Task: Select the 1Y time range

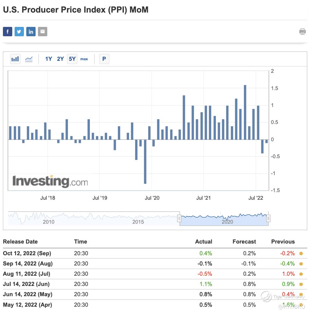Action: click(x=48, y=59)
